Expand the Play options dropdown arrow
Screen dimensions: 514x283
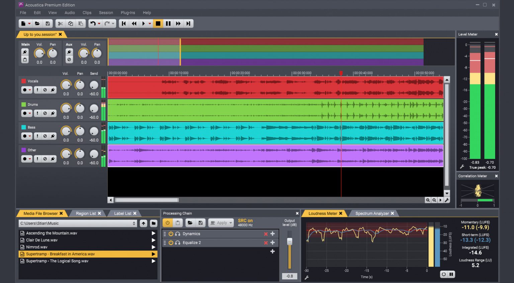[x=150, y=23]
